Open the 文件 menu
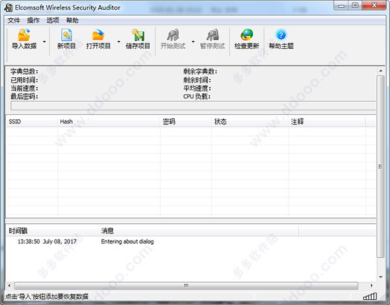Image resolution: width=390 pixels, height=305 pixels. click(x=14, y=20)
